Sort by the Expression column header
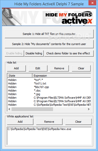The height and width of the screenshot is (151, 98). coord(62,76)
